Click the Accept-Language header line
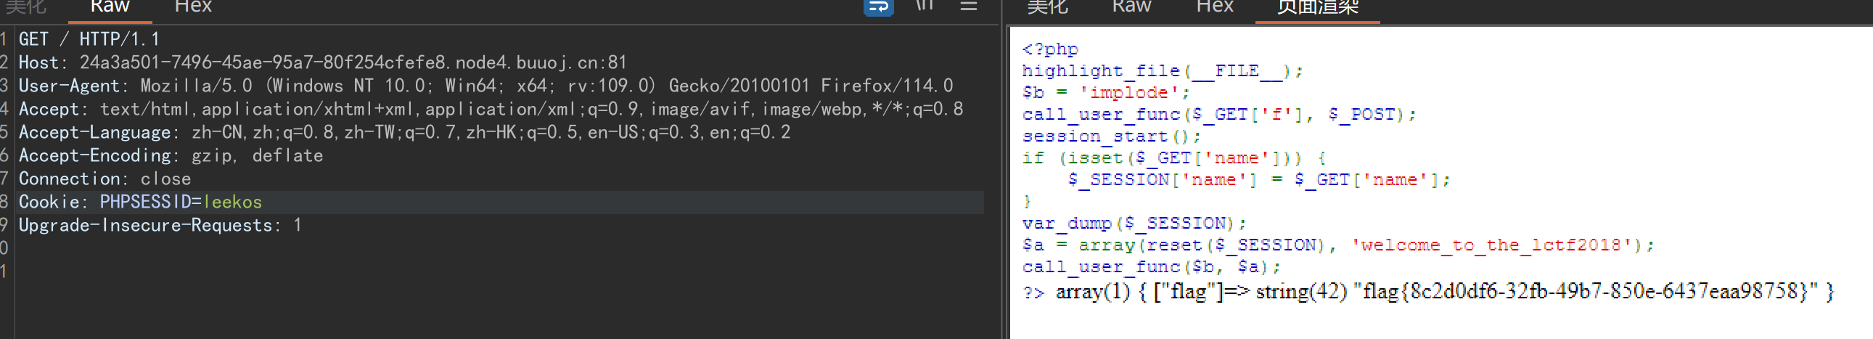The height and width of the screenshot is (339, 1873). [x=404, y=132]
